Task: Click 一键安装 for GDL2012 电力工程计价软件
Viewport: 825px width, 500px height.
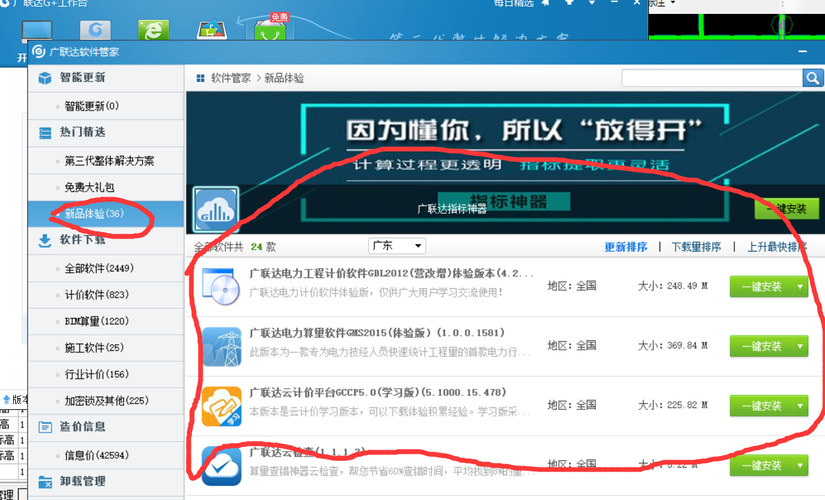Action: [761, 287]
